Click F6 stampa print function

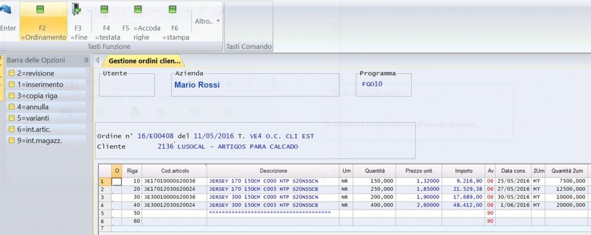pyautogui.click(x=176, y=21)
